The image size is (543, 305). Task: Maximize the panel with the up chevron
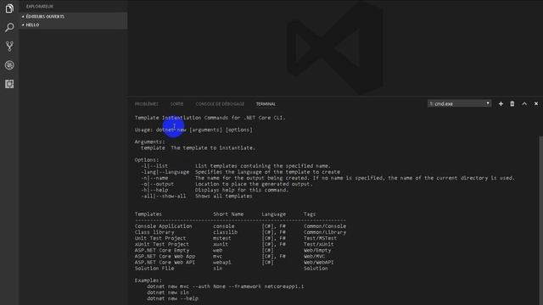tap(524, 103)
